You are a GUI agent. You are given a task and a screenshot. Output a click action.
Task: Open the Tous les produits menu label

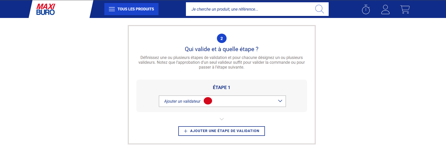click(136, 9)
